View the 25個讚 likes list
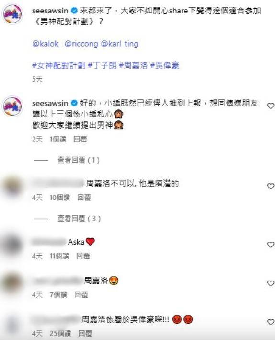 (60, 333)
